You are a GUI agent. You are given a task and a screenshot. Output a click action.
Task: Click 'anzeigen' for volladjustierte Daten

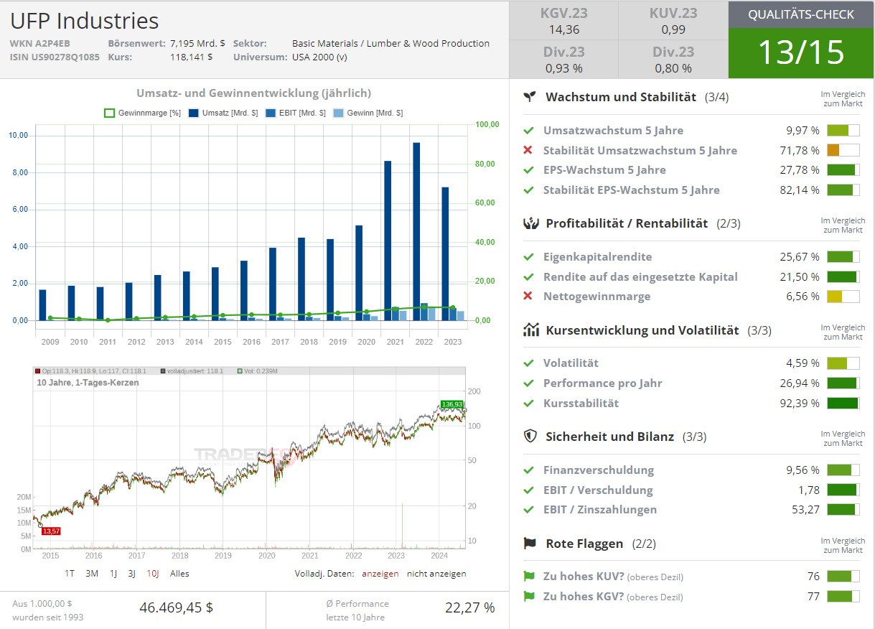[380, 574]
